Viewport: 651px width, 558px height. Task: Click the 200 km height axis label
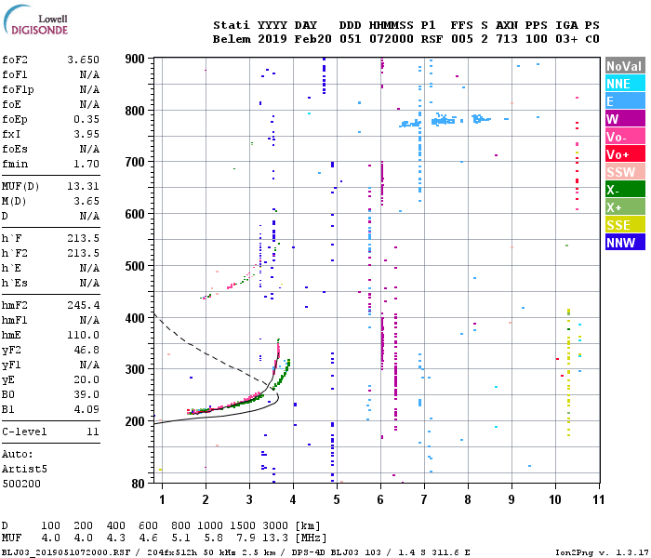click(x=135, y=421)
